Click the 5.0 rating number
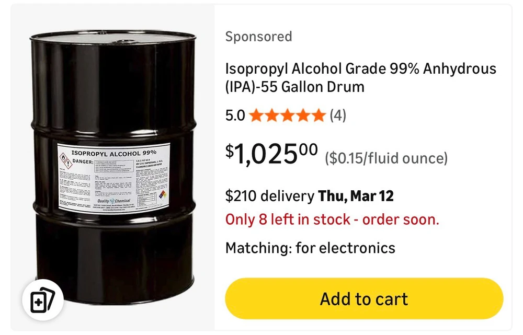 pyautogui.click(x=235, y=115)
